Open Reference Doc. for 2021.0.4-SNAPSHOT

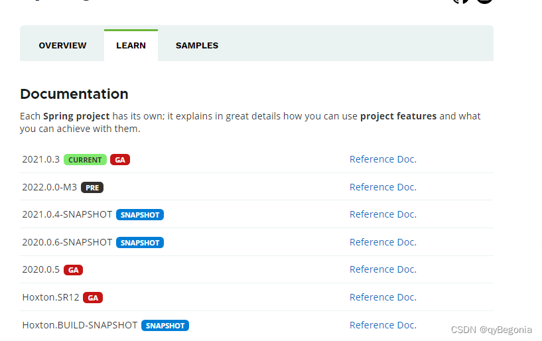[x=383, y=214]
